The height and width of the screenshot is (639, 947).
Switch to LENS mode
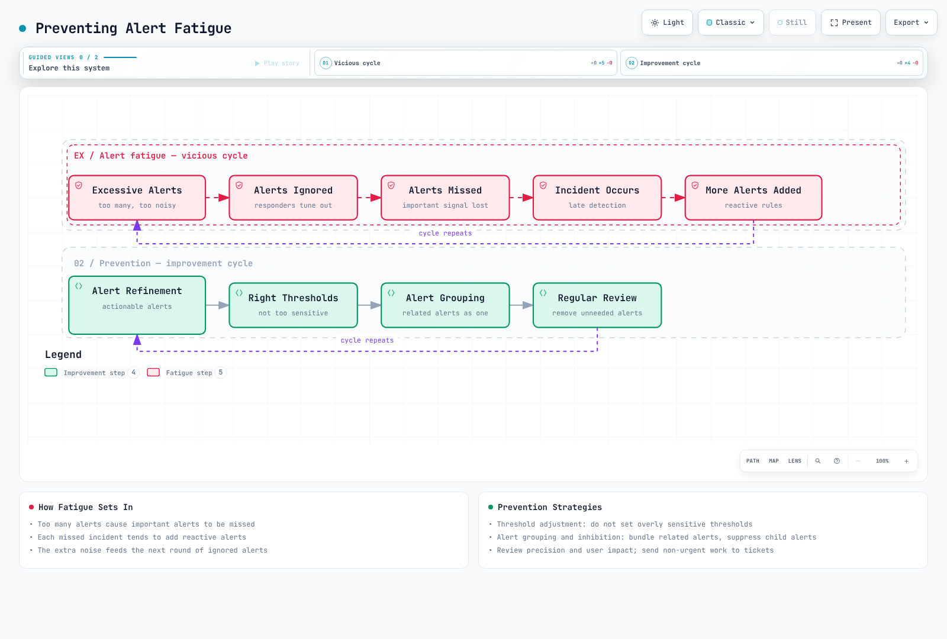tap(795, 461)
